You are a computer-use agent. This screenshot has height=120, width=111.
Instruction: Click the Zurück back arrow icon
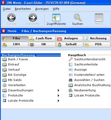tap(11, 18)
